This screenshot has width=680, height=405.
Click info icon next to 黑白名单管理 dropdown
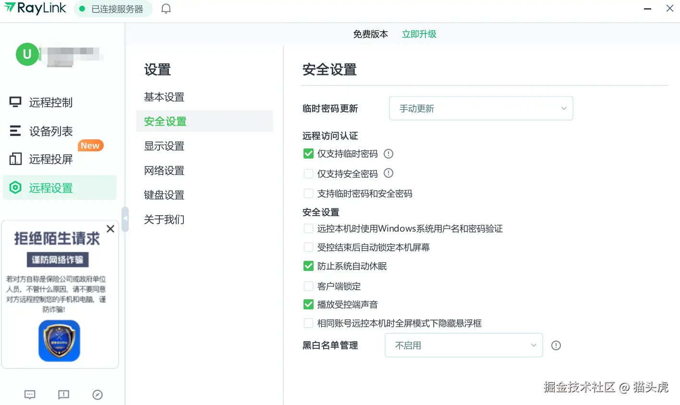tap(556, 345)
